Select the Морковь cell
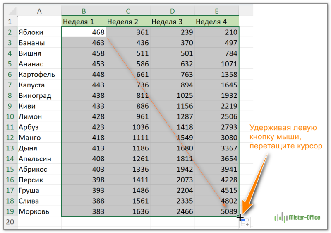 39,211
